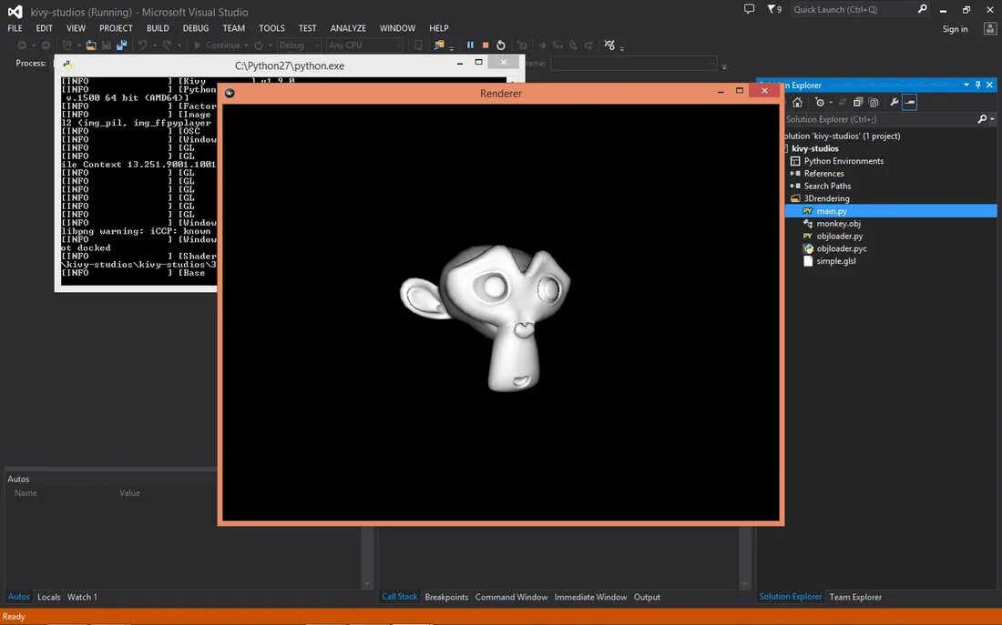Image resolution: width=1002 pixels, height=625 pixels.
Task: Open the TOOLS menu
Action: [x=271, y=28]
